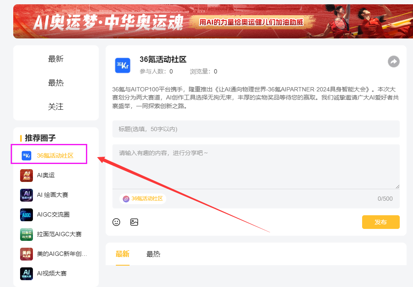Click the image upload icon
Screen dimensions: 413x287
point(134,222)
